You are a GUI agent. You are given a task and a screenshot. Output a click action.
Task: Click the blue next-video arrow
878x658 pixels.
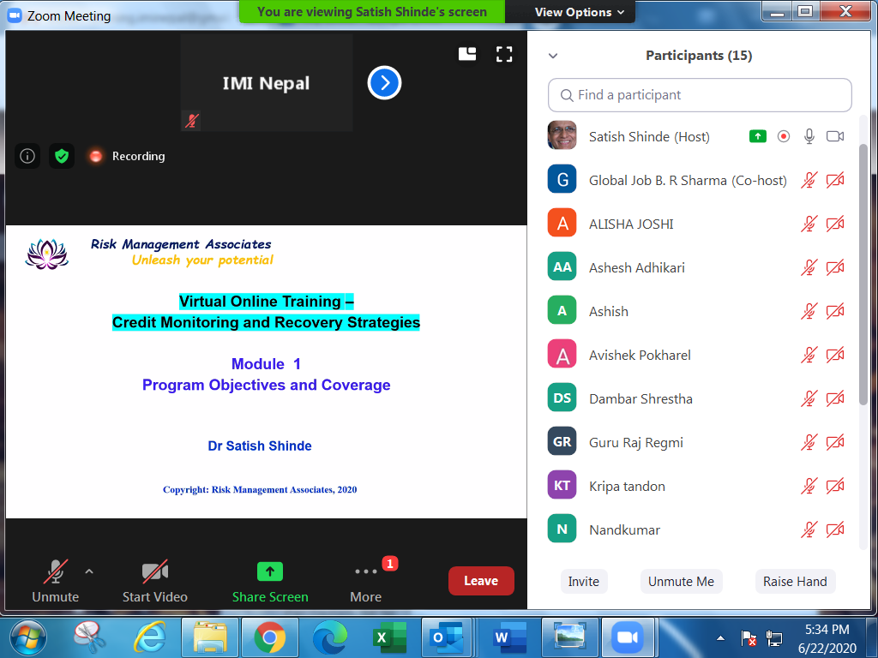[385, 83]
